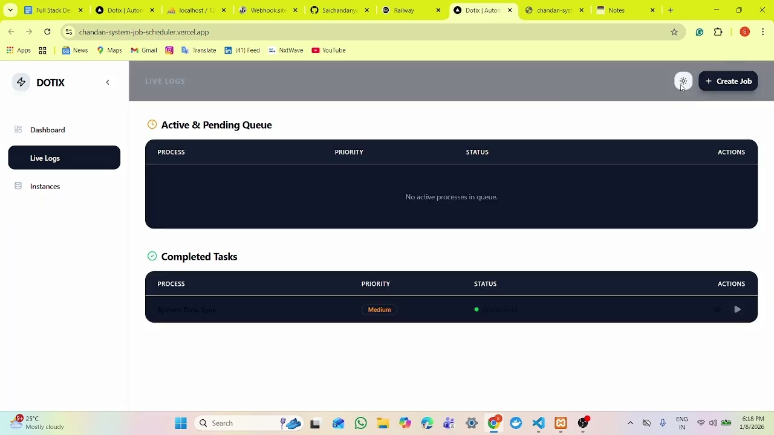Open the Dashboard sidebar item
This screenshot has width=774, height=435.
click(64, 130)
